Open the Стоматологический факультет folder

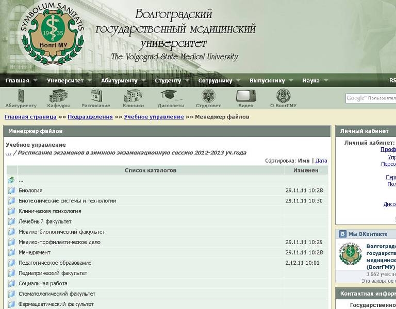57,294
